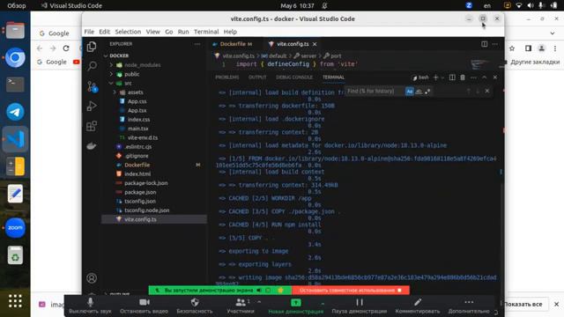The image size is (564, 317).
Task: Switch to the OUTPUT panel tab
Action: [x=257, y=77]
